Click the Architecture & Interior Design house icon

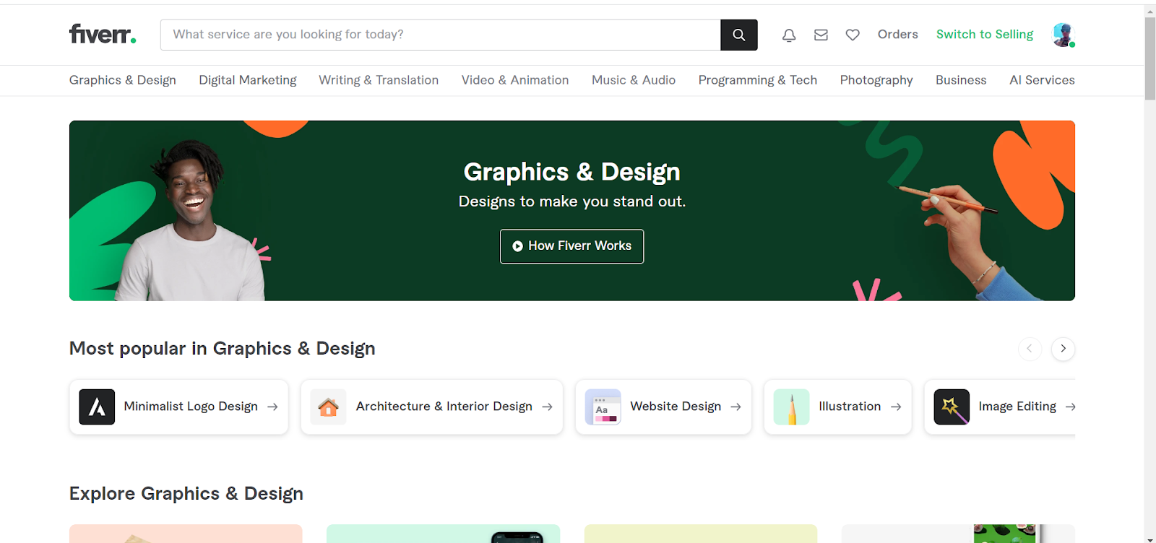(x=328, y=407)
